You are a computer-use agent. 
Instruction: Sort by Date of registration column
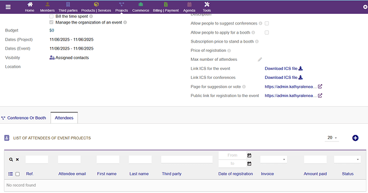236,174
